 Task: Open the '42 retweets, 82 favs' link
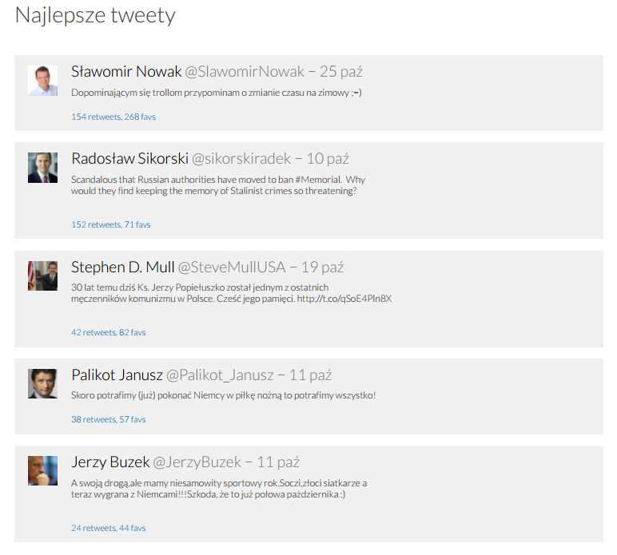click(108, 332)
